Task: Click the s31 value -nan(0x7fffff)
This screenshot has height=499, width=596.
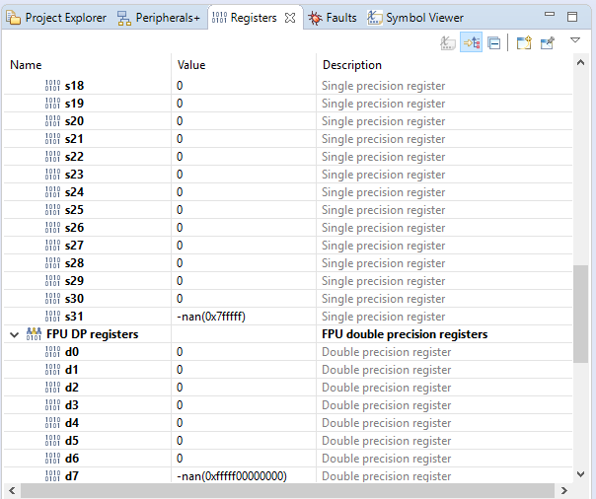Action: click(211, 317)
